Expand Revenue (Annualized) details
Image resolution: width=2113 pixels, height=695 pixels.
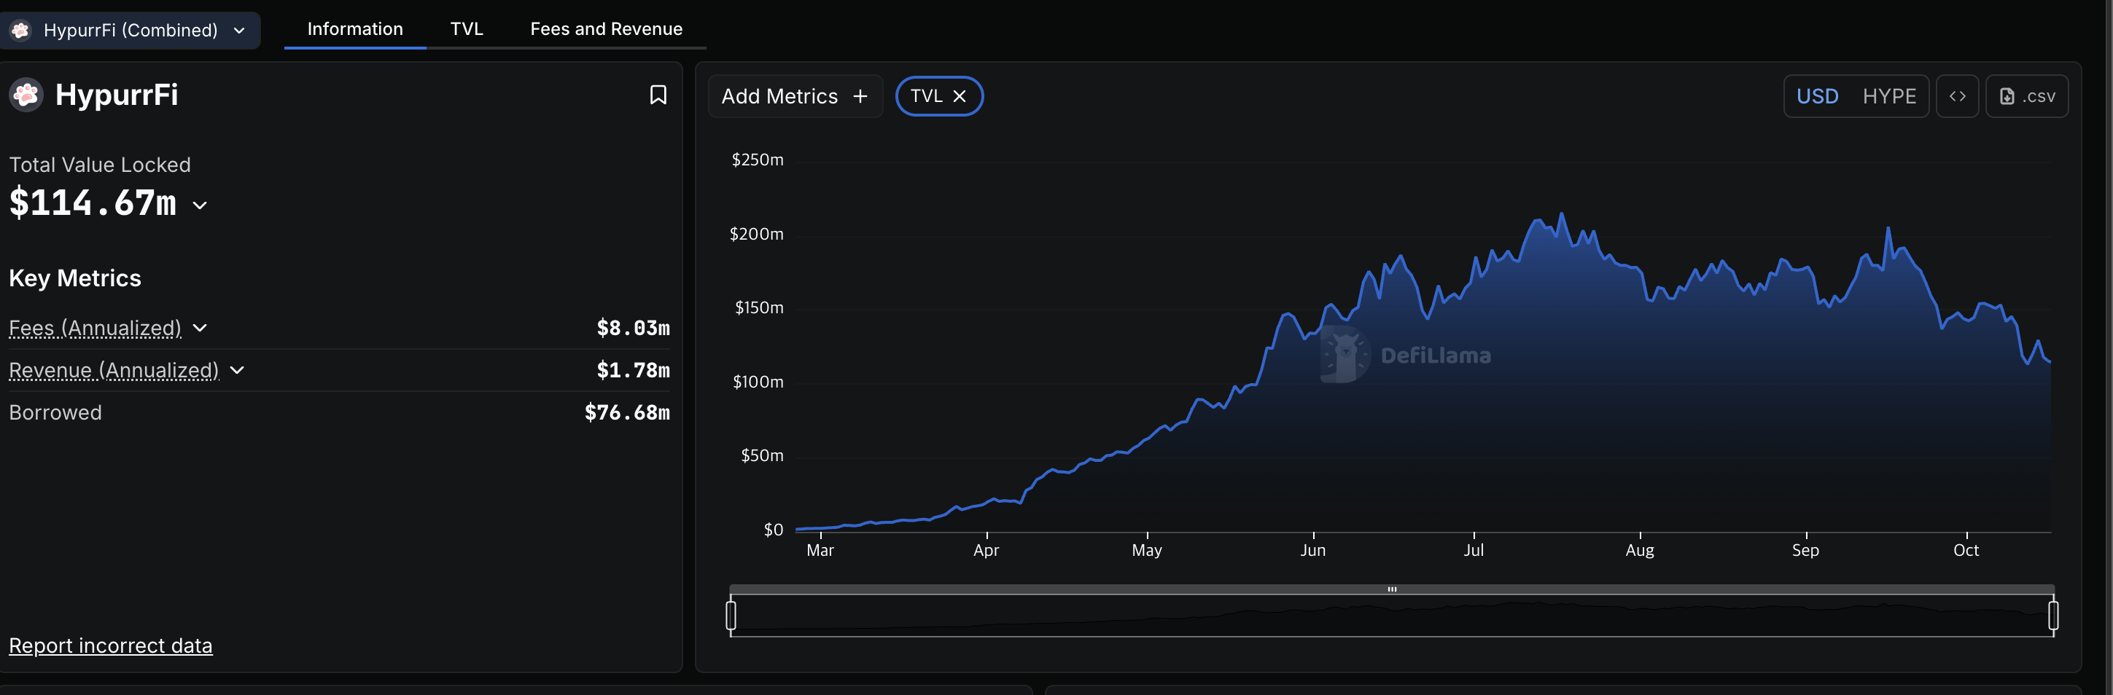237,370
